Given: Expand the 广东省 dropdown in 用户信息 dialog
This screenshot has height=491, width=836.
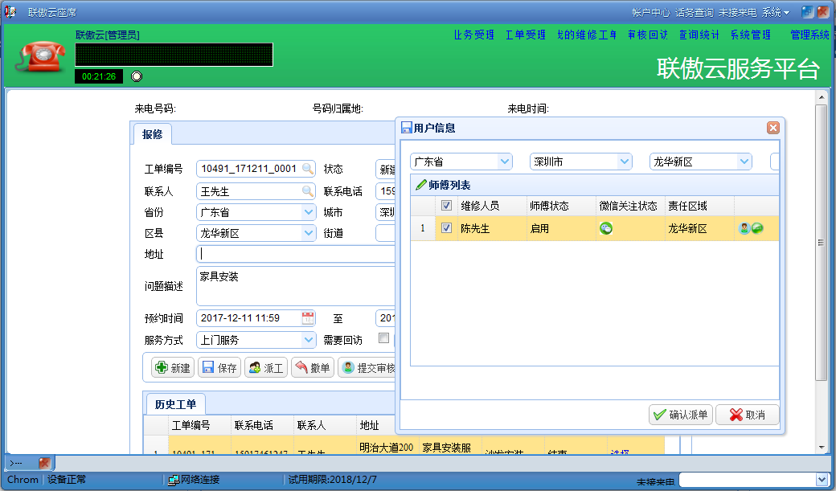Looking at the screenshot, I should point(505,162).
